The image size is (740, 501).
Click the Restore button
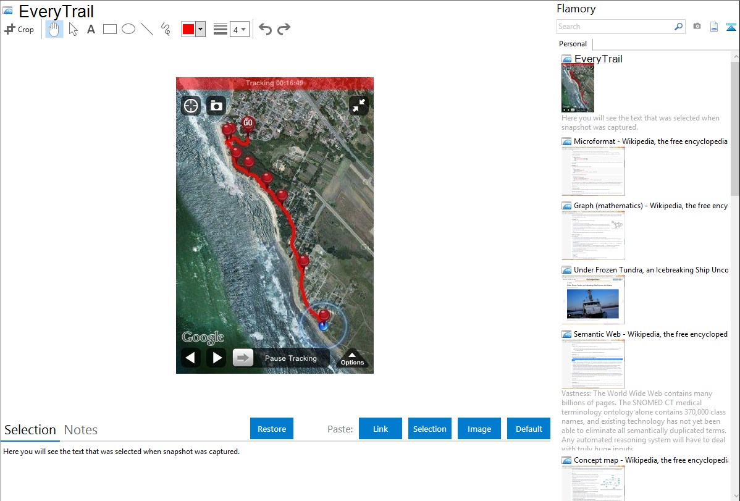(272, 429)
